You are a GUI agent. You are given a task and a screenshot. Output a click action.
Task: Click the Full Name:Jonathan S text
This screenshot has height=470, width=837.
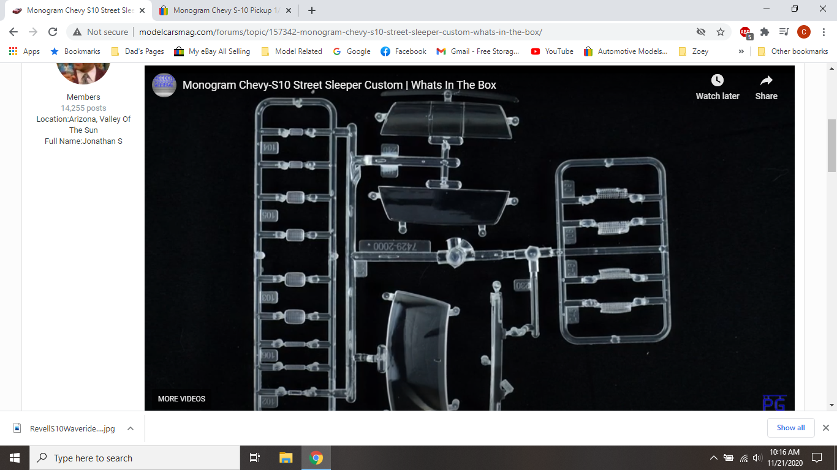click(83, 141)
